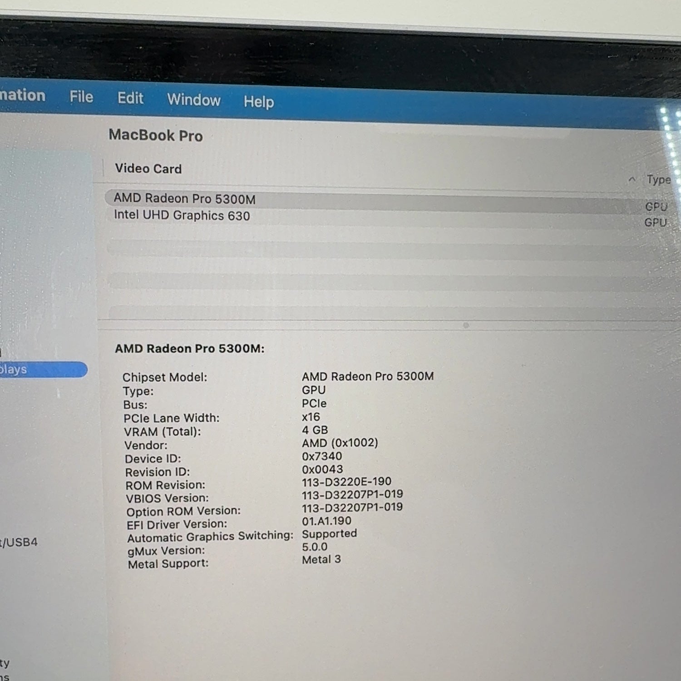Click the GPU cell in the Intel UHD row
Screen dimensions: 681x681
point(656,222)
